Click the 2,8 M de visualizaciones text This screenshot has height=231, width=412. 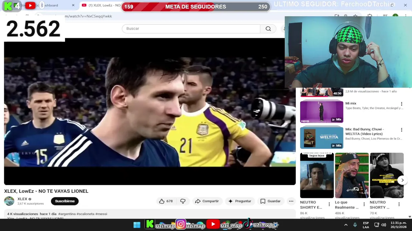[371, 91]
